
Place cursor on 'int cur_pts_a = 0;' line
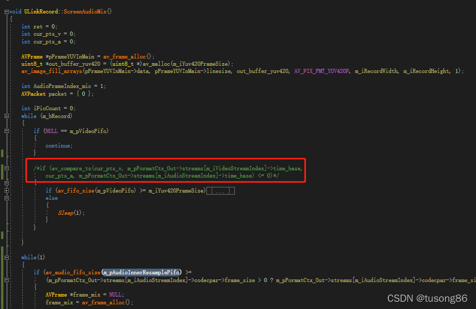(x=48, y=41)
